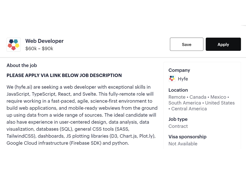Select the Central America location tag

click(x=189, y=109)
